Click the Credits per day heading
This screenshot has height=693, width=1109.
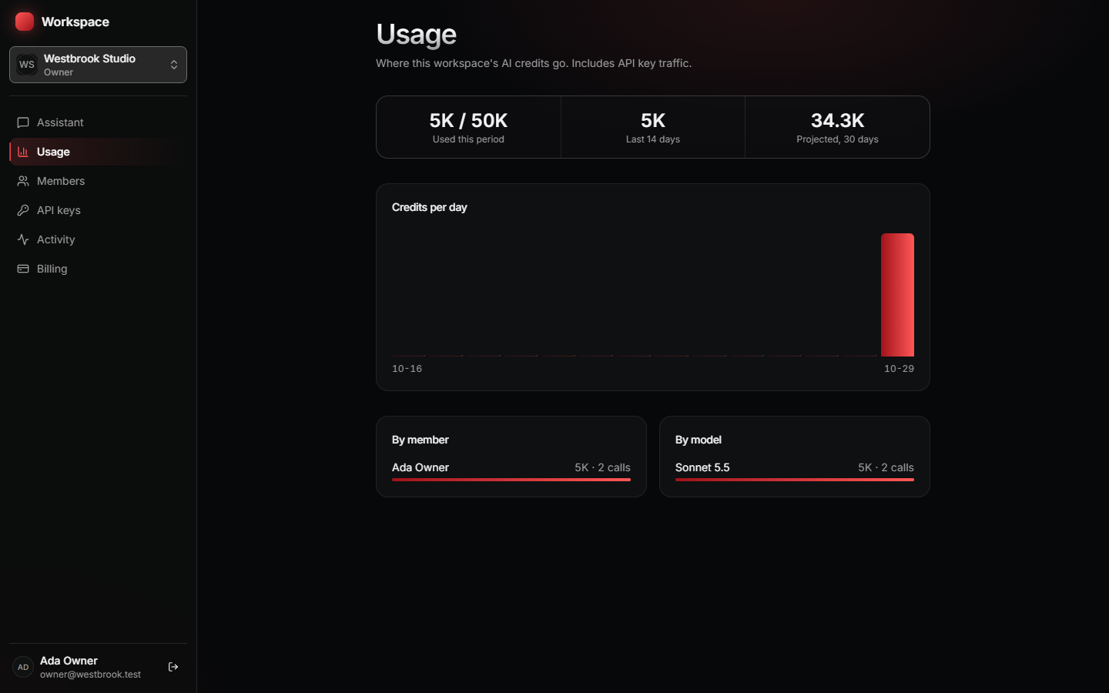(429, 207)
